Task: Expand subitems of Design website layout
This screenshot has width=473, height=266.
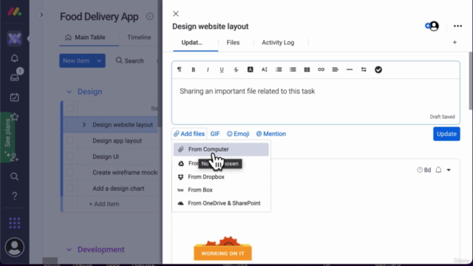Action: click(x=84, y=125)
